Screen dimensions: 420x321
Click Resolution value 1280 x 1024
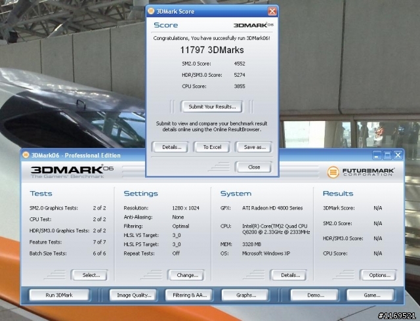pyautogui.click(x=186, y=208)
